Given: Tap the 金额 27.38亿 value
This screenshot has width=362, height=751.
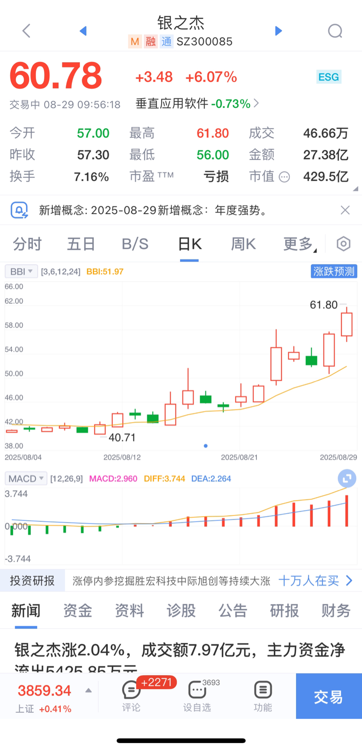Looking at the screenshot, I should point(326,155).
